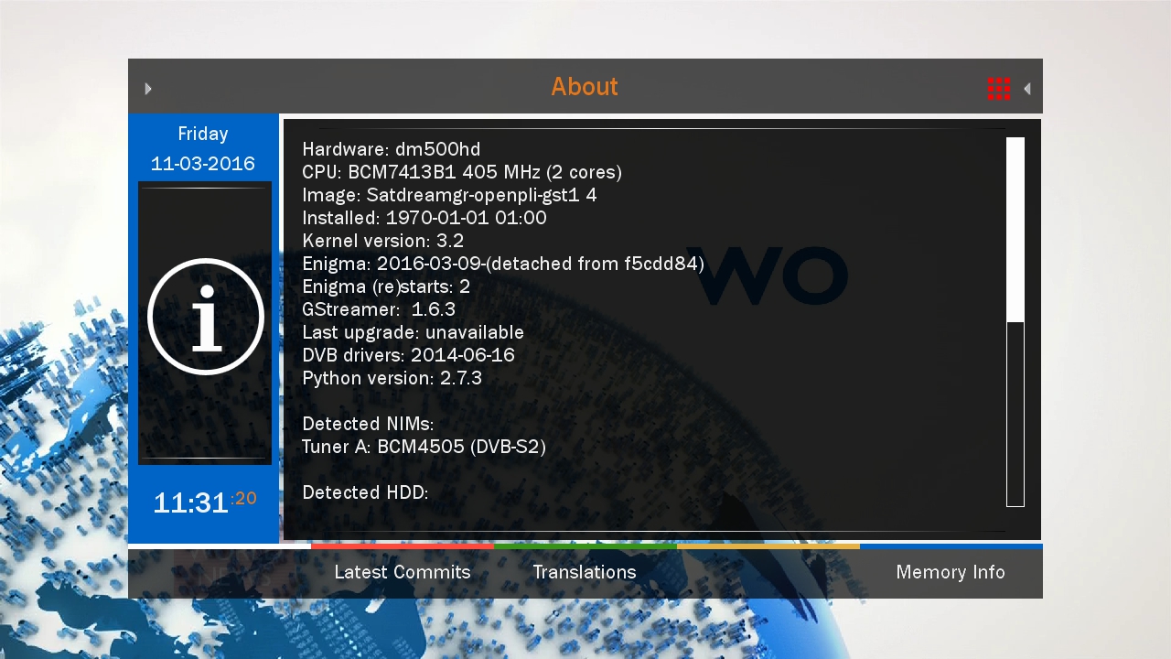Click the circled info icon
This screenshot has width=1171, height=659.
point(206,317)
